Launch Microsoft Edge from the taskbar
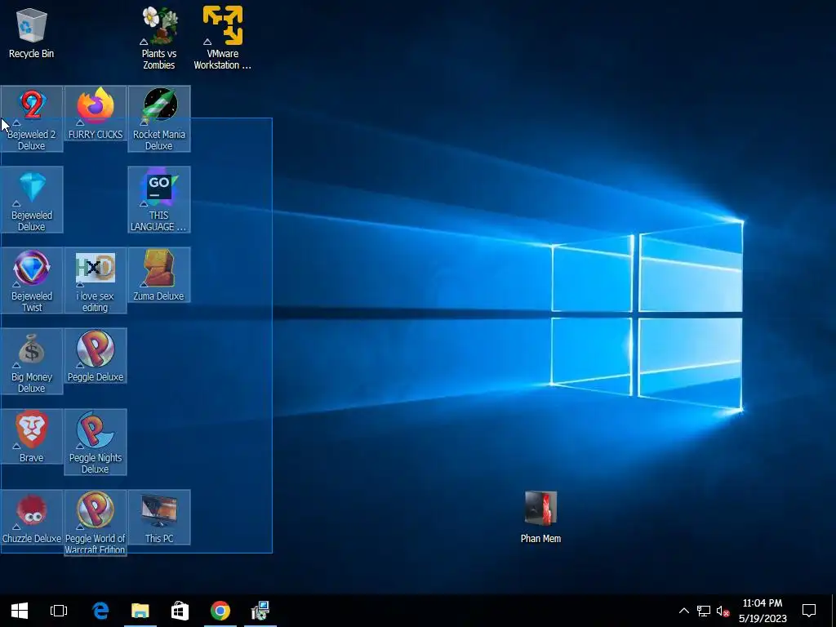 [100, 611]
